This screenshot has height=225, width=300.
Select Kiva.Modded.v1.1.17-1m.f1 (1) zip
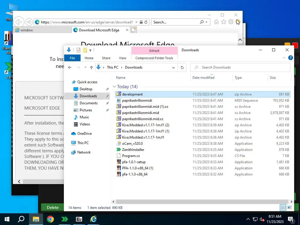click(203, 131)
